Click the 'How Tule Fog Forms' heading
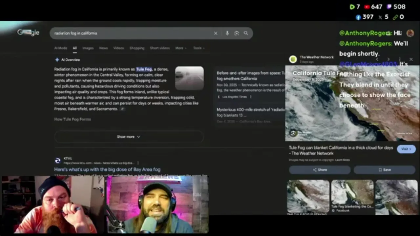 point(73,119)
